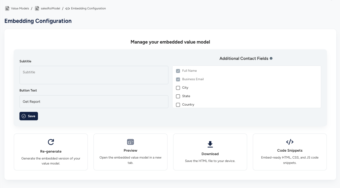Image resolution: width=340 pixels, height=188 pixels.
Task: Click the Preview window icon
Action: click(x=130, y=142)
